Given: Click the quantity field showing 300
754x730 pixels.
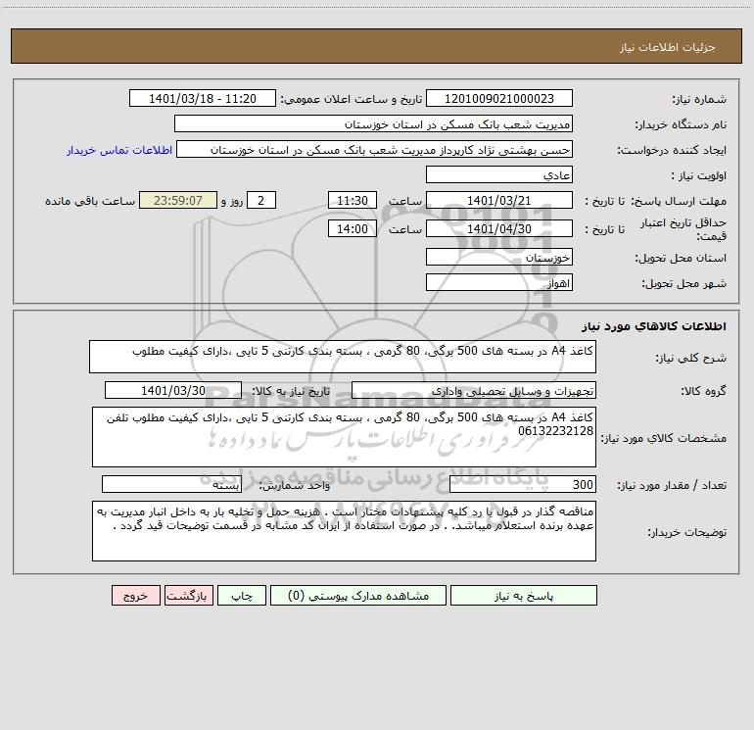Looking at the screenshot, I should coord(523,485).
